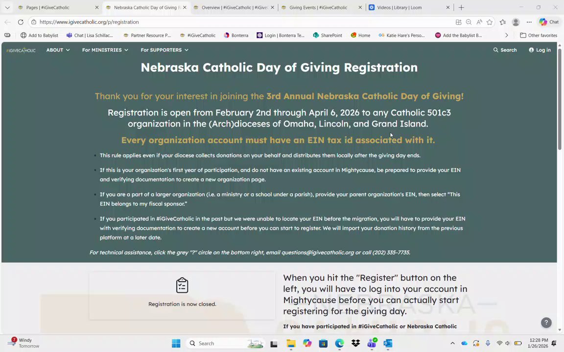This screenshot has width=564, height=352.
Task: Switch to Overview | #iGiveCatholic tab
Action: coord(234,7)
